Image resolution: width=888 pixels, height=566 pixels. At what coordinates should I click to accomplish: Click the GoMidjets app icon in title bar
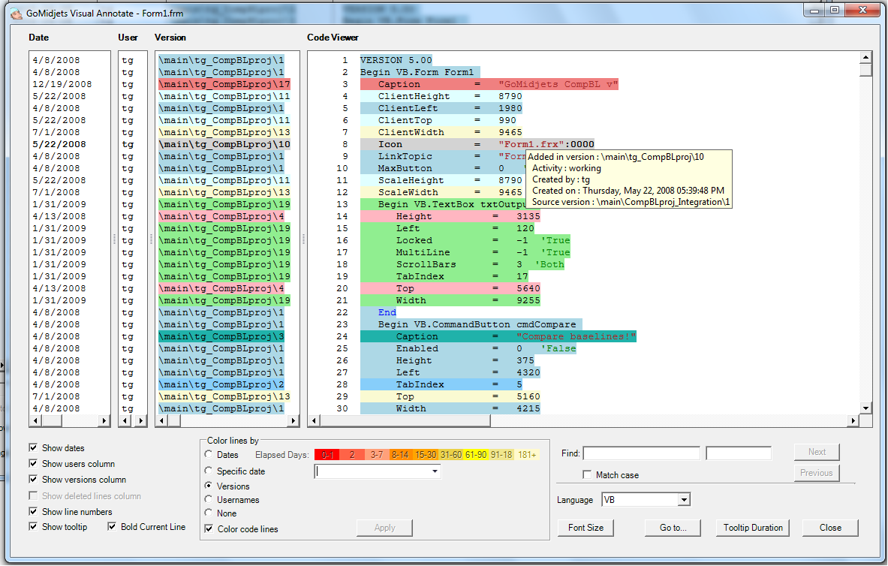click(16, 13)
